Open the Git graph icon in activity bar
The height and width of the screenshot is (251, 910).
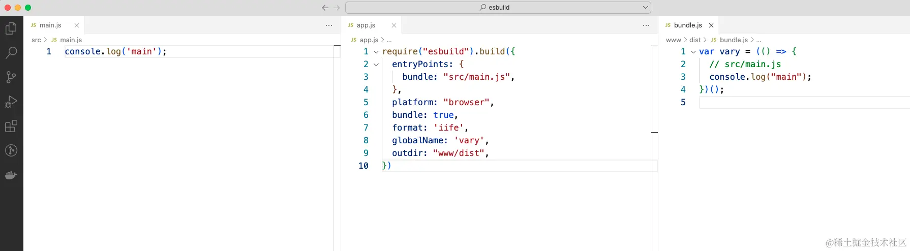11,150
